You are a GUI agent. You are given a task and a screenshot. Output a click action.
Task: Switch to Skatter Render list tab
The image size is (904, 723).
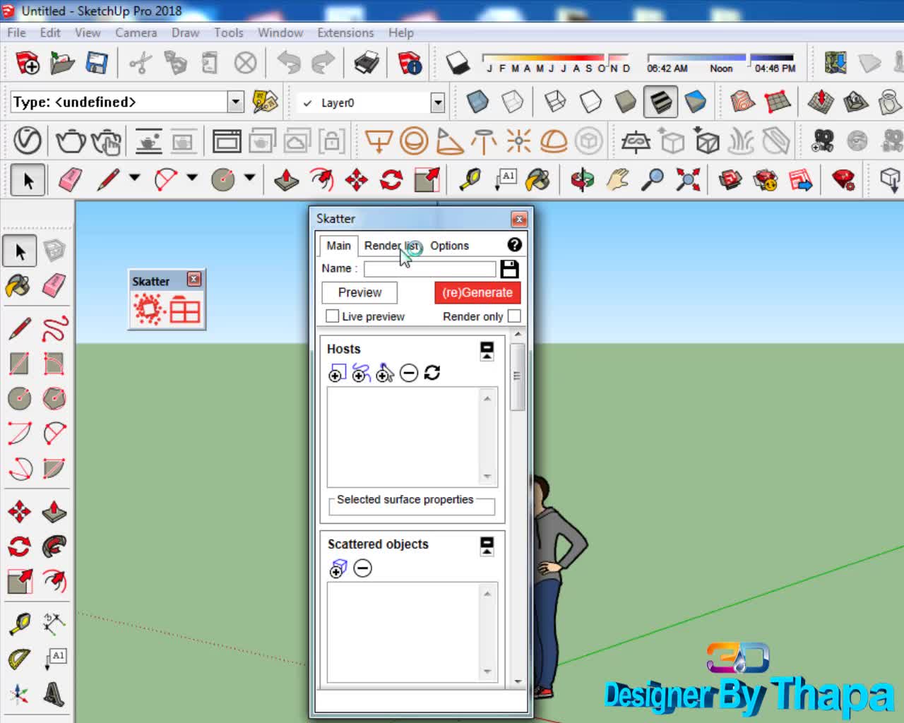pos(392,246)
